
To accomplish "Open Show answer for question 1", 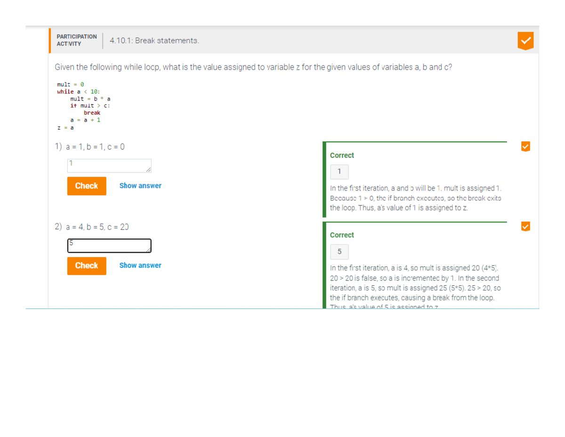I will point(140,186).
